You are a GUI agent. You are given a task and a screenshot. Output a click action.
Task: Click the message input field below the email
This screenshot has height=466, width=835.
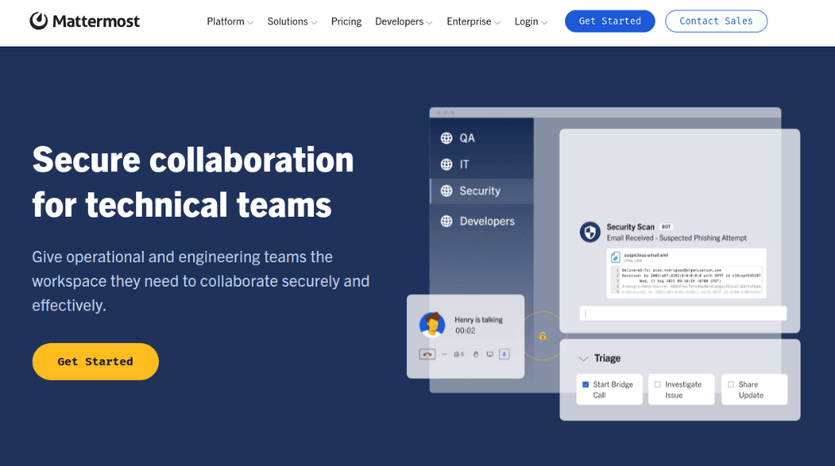pos(683,314)
